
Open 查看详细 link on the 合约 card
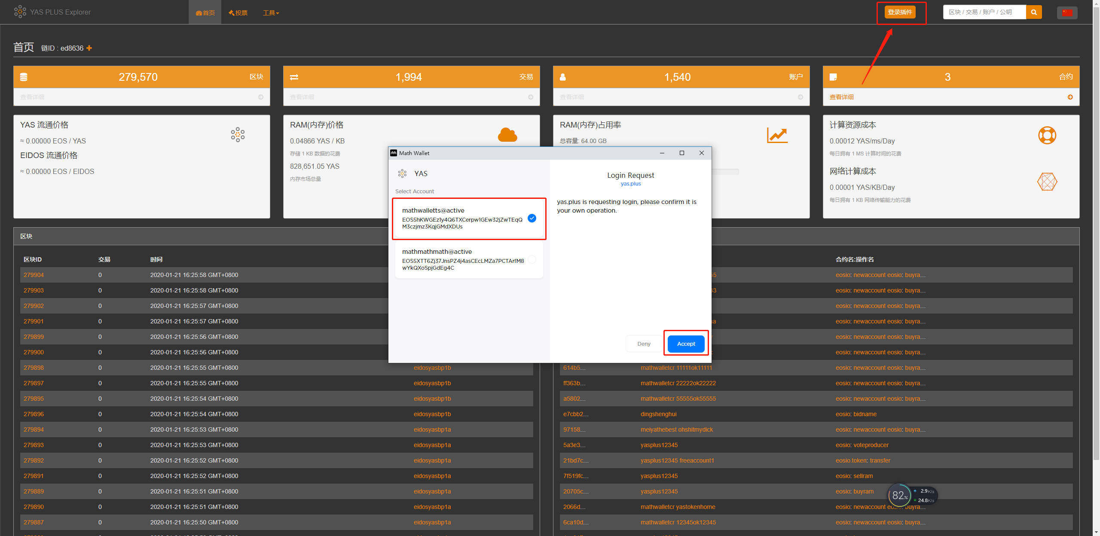pos(841,97)
